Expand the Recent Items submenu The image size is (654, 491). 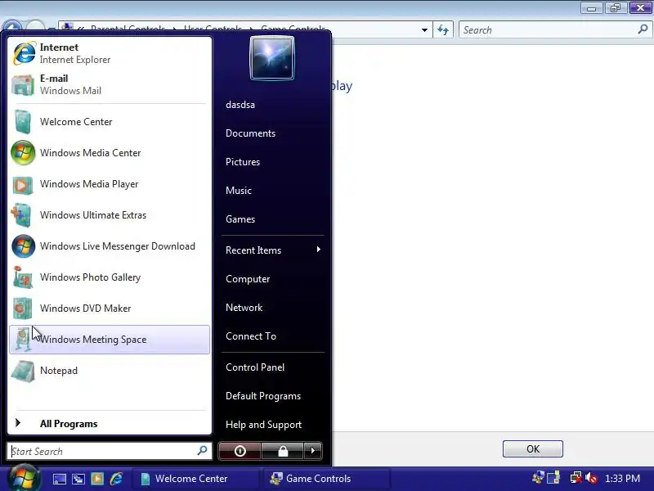coord(273,250)
